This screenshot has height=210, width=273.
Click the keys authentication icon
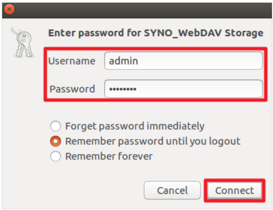click(23, 43)
